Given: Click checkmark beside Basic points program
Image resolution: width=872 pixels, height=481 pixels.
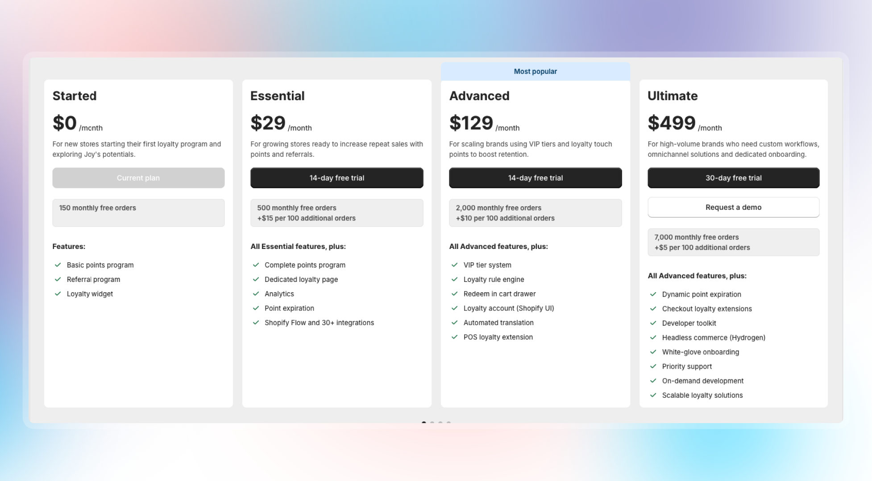Looking at the screenshot, I should 58,265.
